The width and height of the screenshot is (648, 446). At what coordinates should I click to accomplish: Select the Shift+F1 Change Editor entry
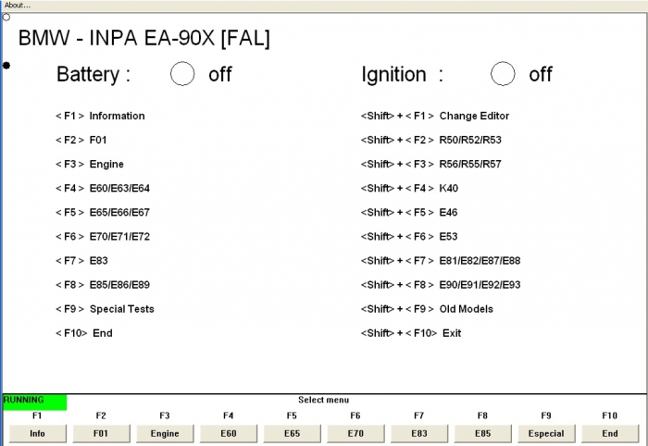click(x=435, y=116)
